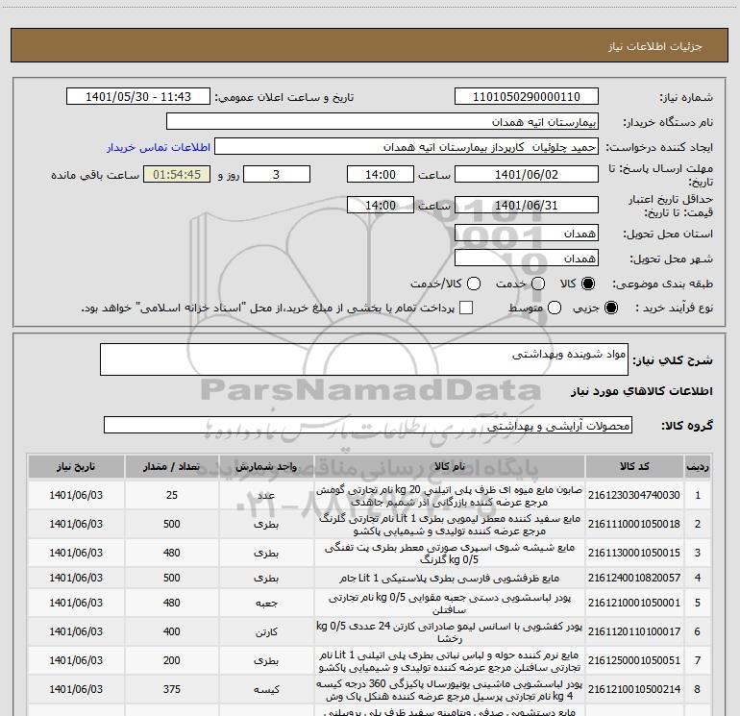Click unit کارتن in row 6
Viewport: 740px width, 716px height.
tap(266, 631)
